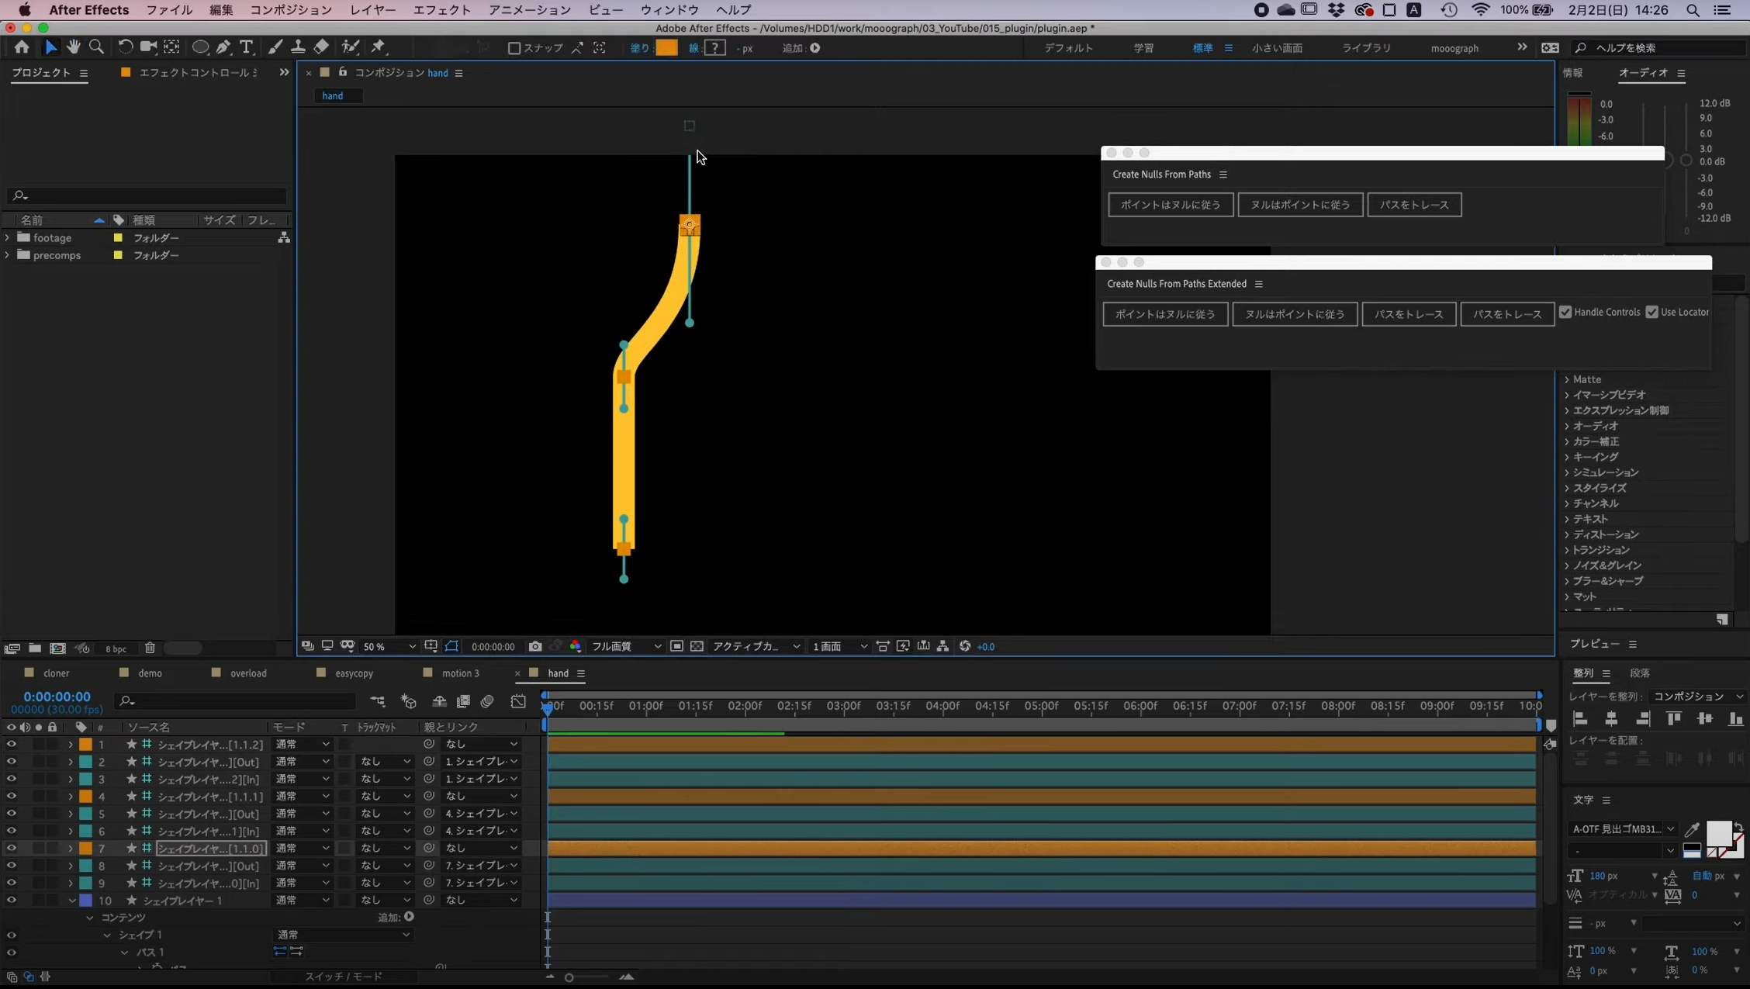
Task: Expand the Matte effects category
Action: click(x=1567, y=379)
